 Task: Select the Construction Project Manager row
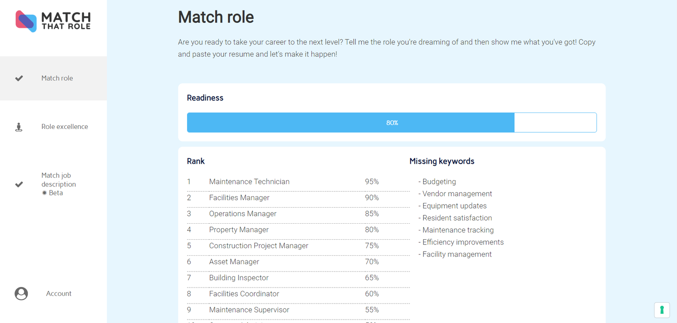(x=298, y=246)
